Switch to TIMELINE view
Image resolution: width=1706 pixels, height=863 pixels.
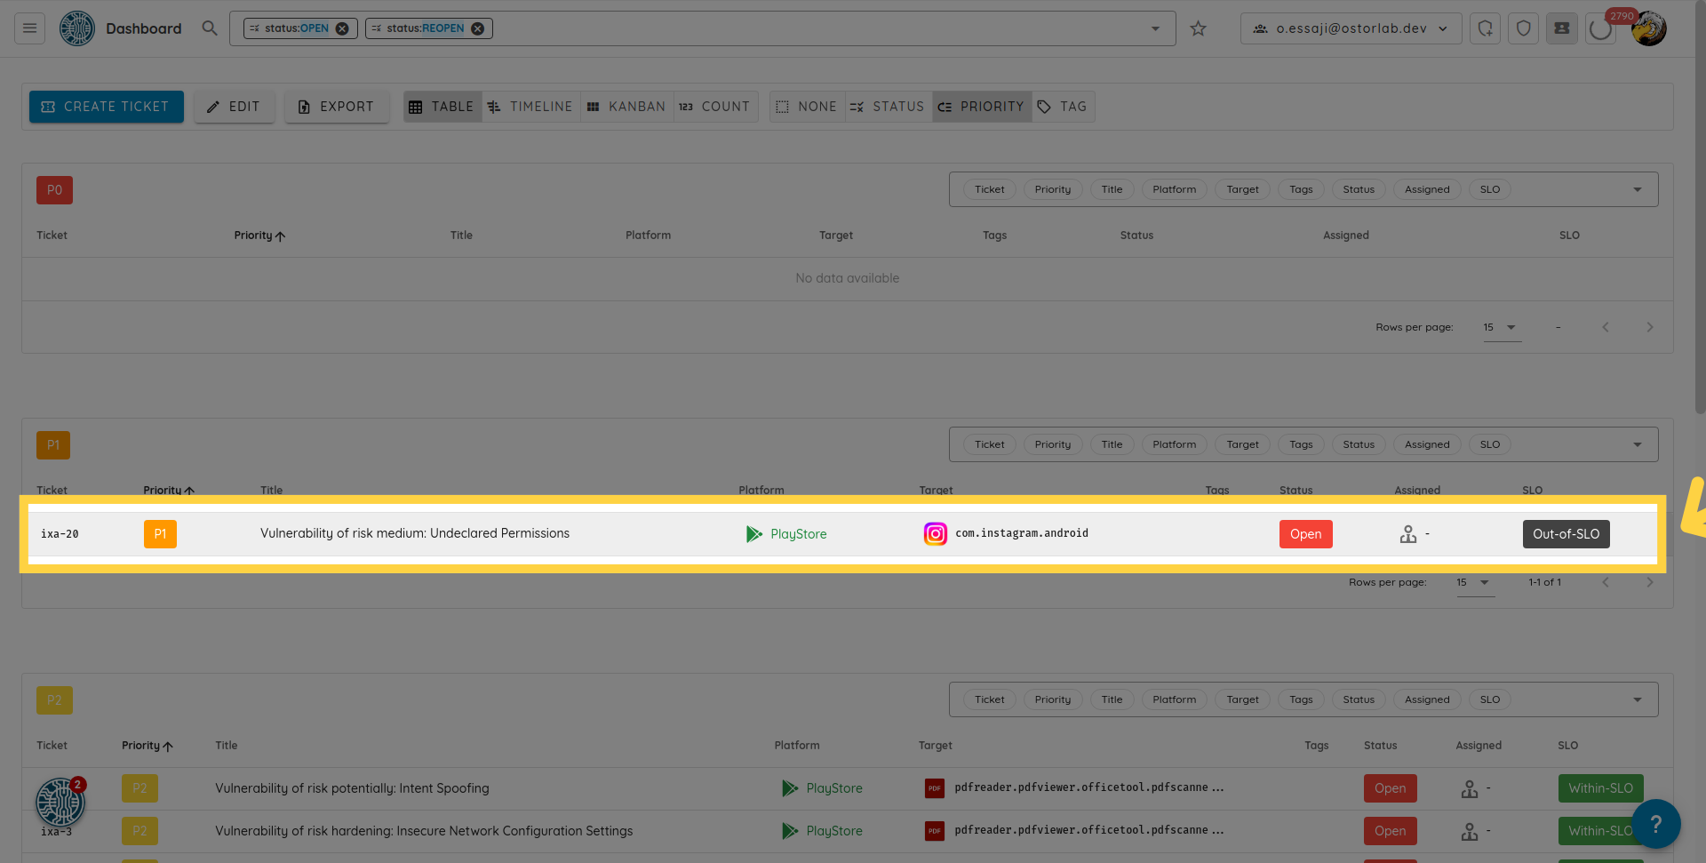530,107
